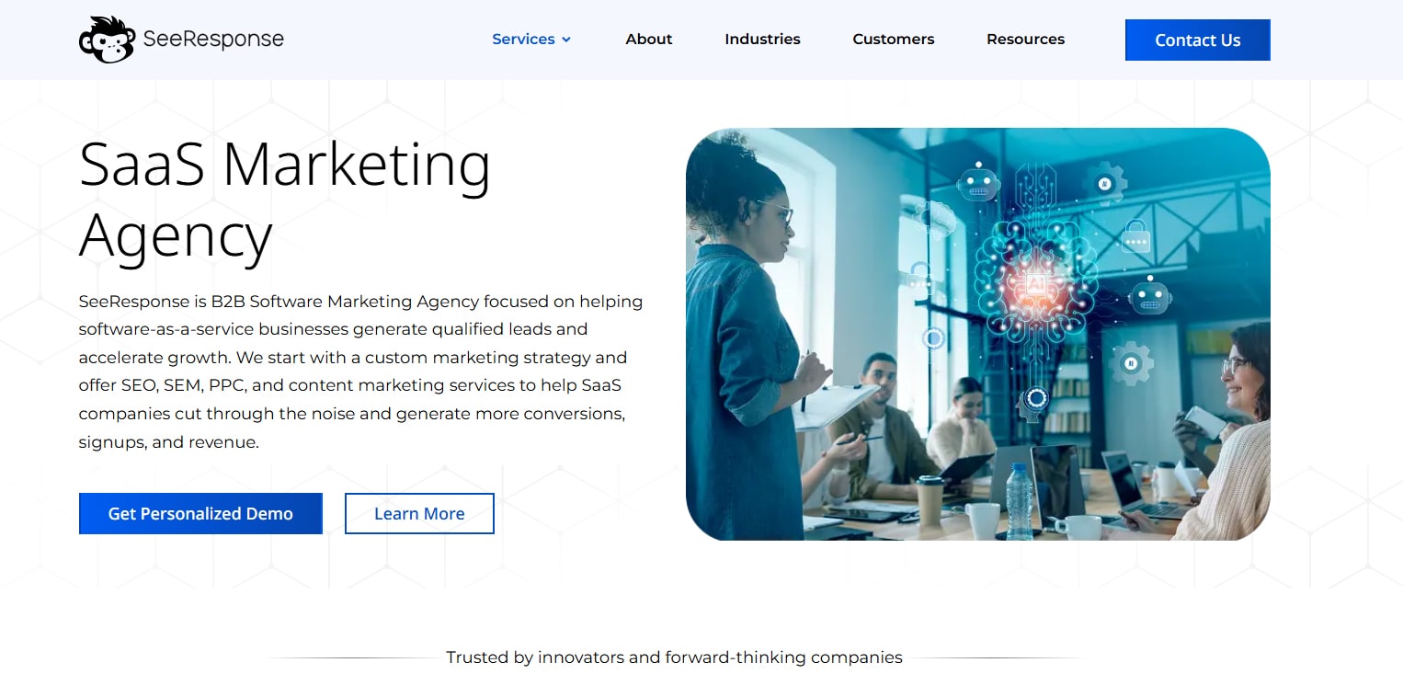Click the SeeResponse monkey logo icon

point(107,40)
